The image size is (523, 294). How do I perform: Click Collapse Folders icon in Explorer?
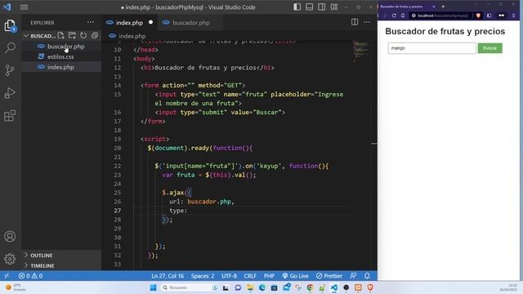point(95,35)
